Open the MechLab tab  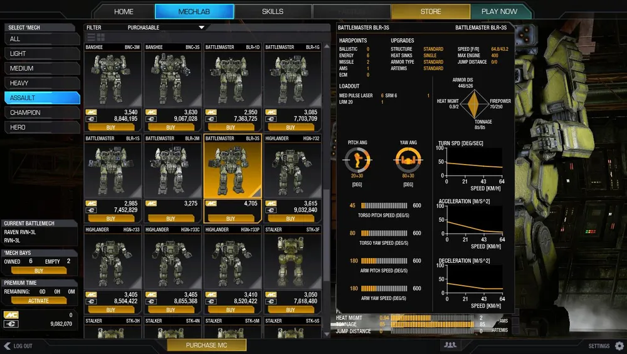pos(194,11)
